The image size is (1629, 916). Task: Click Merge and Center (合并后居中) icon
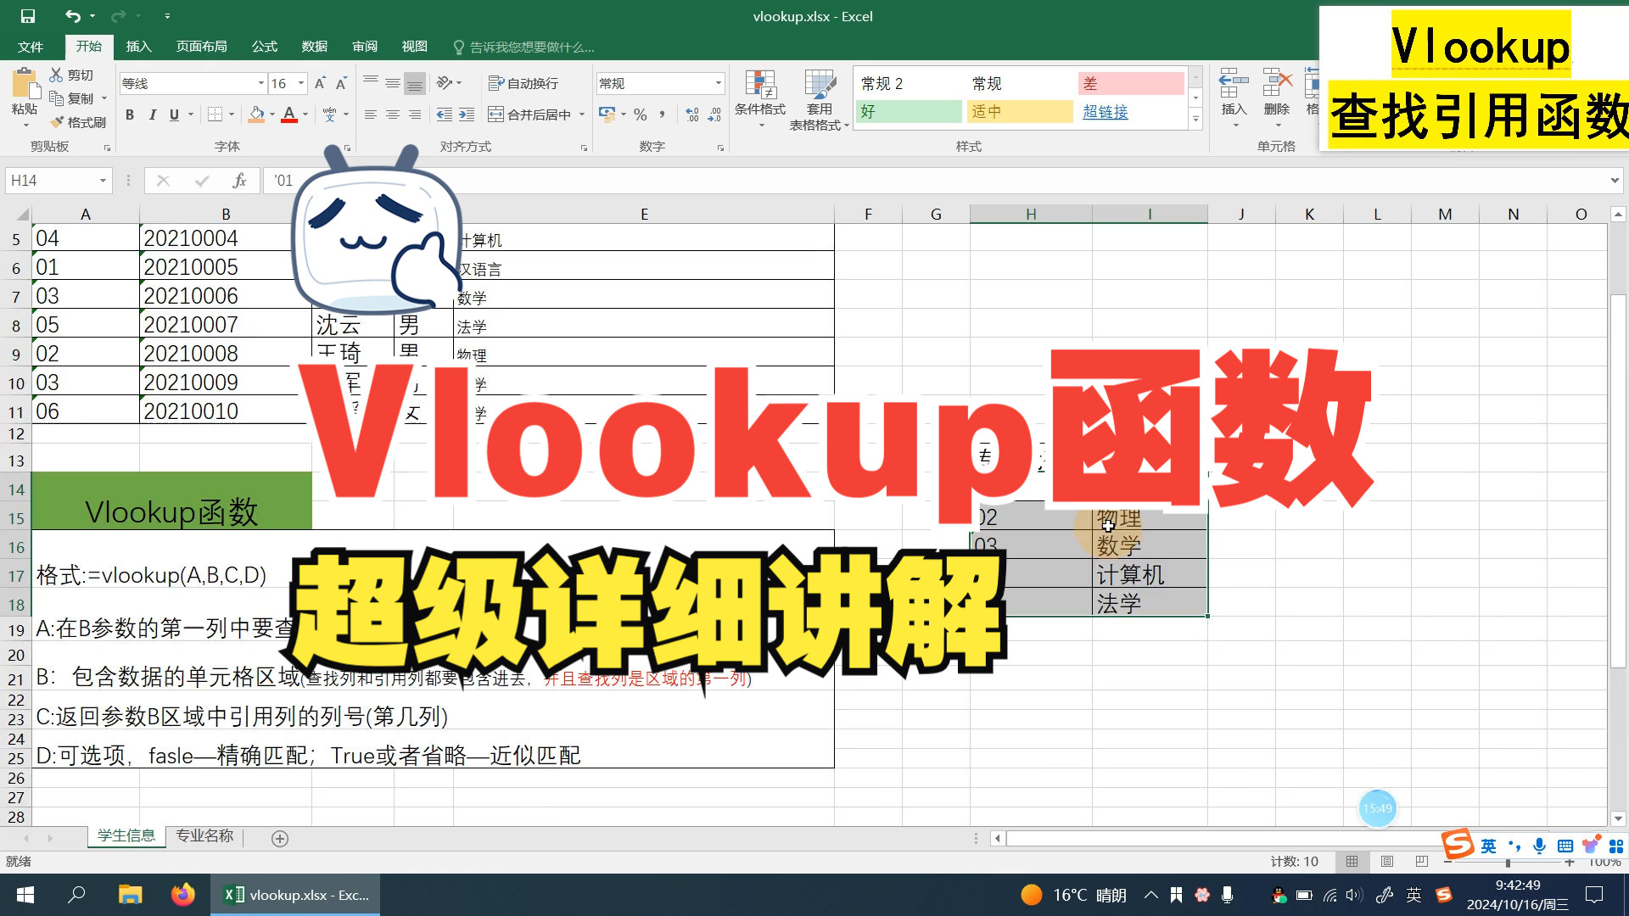[496, 114]
